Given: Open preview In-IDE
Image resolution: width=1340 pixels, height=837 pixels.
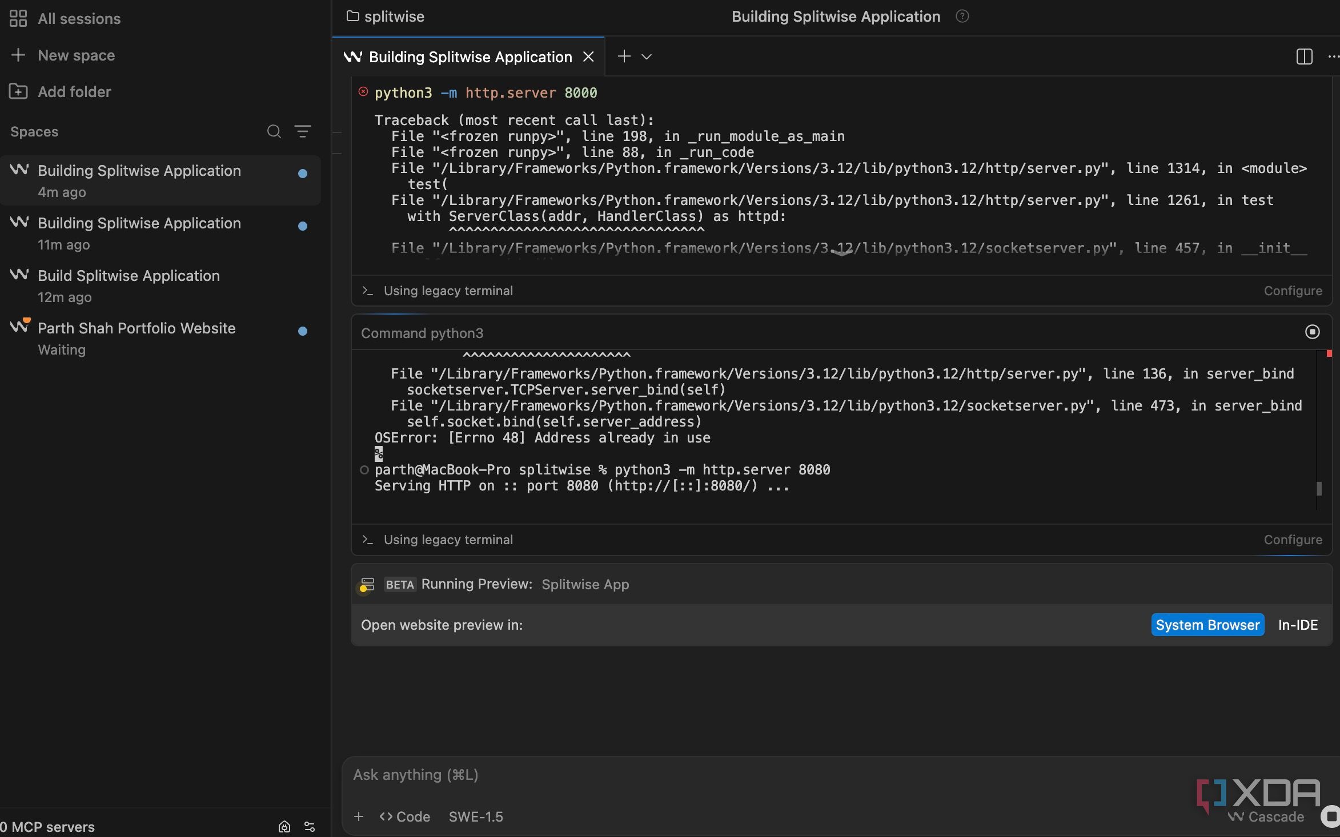Looking at the screenshot, I should tap(1298, 625).
